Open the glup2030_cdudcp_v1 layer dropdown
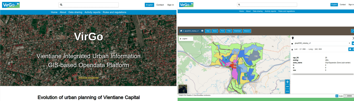Viewport: 354px width, 101px height. (x=322, y=43)
